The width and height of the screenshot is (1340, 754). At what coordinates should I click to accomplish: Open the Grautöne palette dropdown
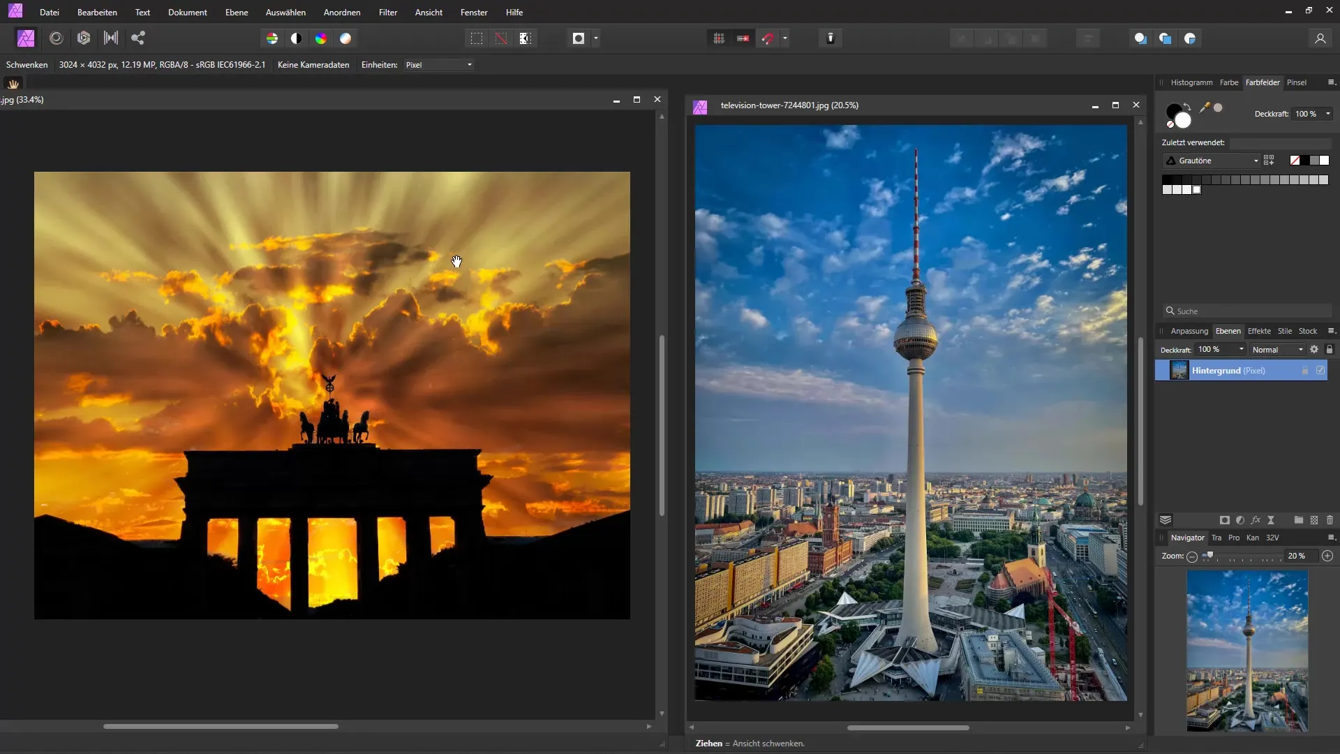[1212, 161]
